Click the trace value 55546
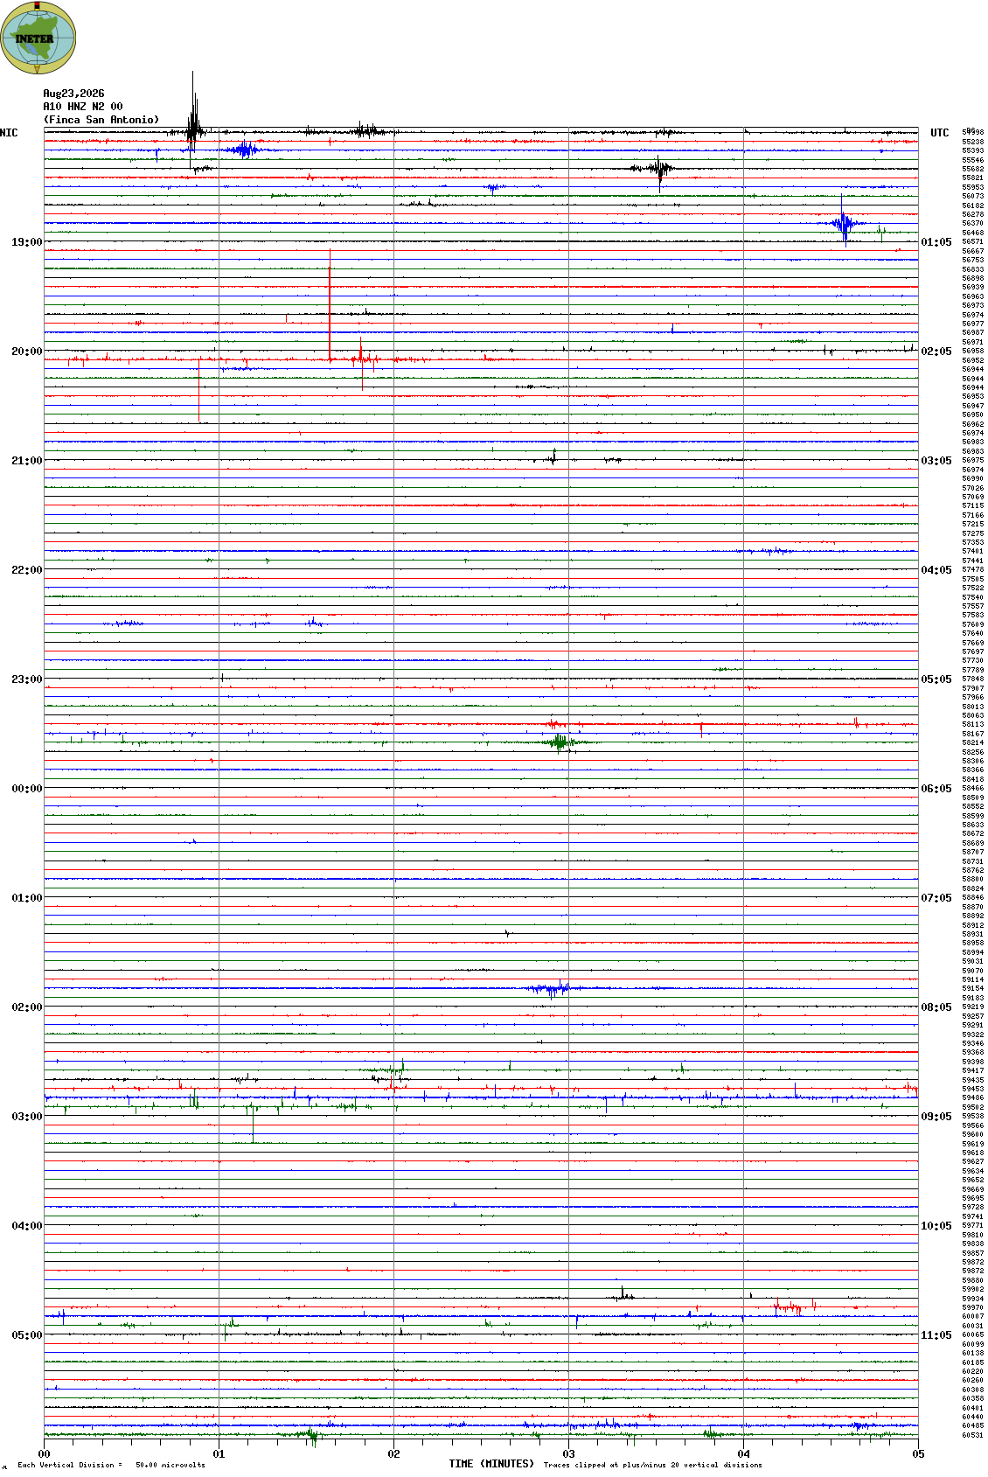 point(973,160)
